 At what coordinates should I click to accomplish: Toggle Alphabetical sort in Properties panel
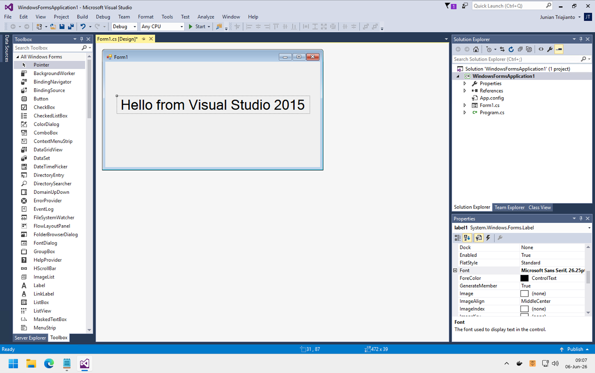pyautogui.click(x=467, y=238)
